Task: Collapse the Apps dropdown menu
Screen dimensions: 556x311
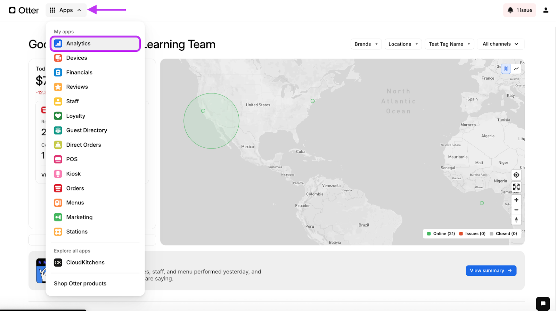Action: click(x=66, y=10)
